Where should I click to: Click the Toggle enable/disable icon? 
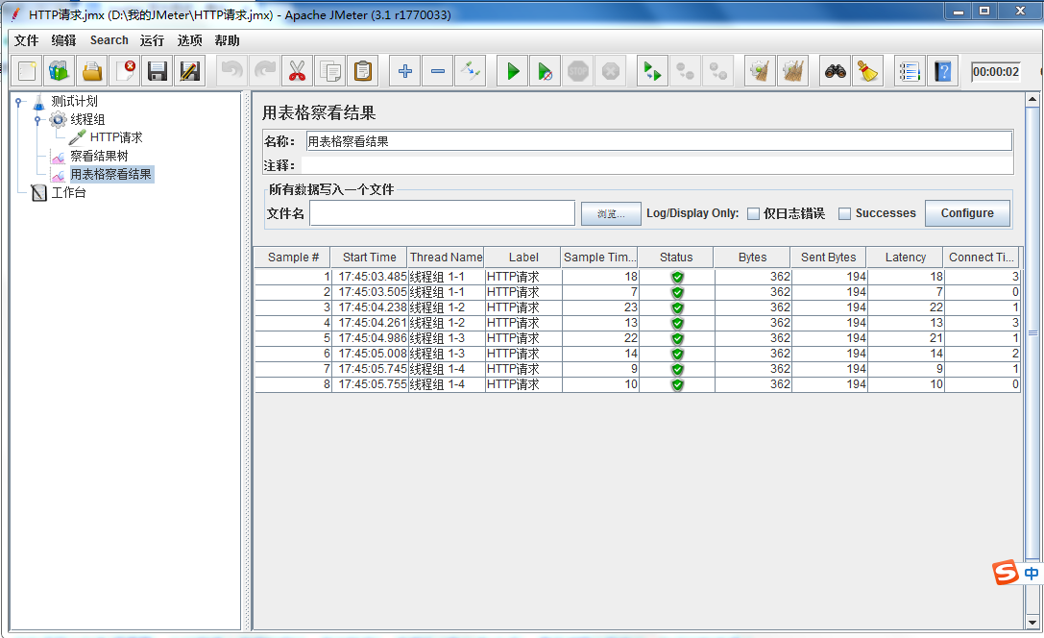(470, 71)
